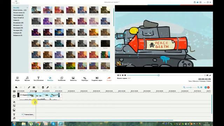Open the Transitions tab
The image size is (224, 126).
coord(85,79)
